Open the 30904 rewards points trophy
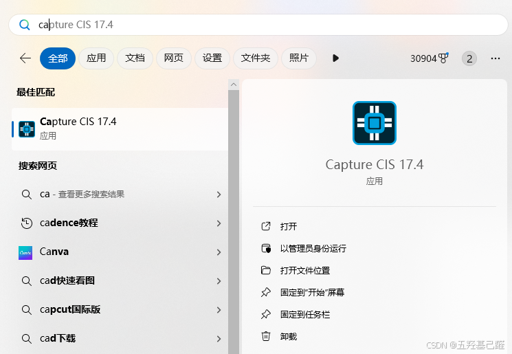The image size is (512, 354). coord(429,58)
